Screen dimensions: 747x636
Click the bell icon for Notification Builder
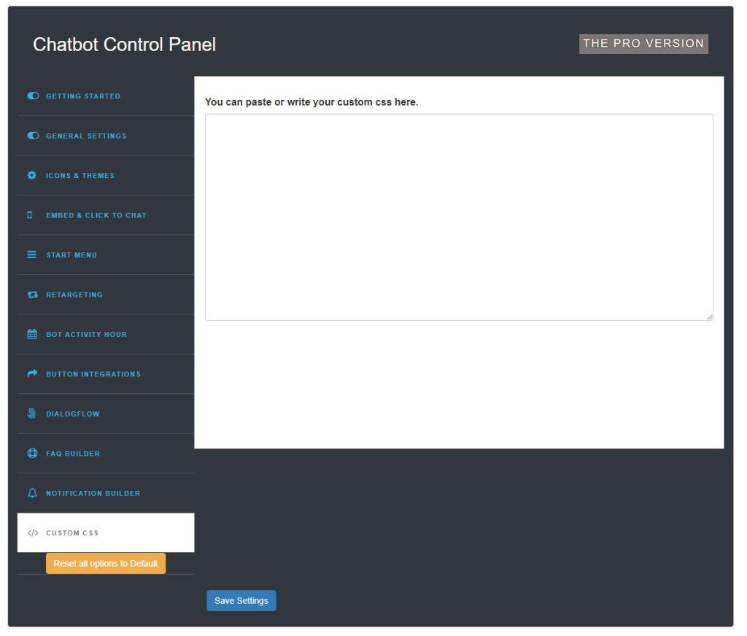[31, 493]
